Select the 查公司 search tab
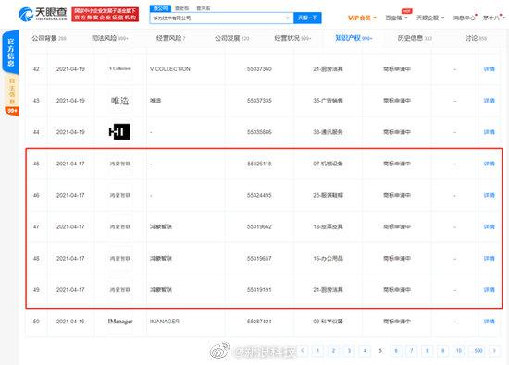 (x=160, y=8)
